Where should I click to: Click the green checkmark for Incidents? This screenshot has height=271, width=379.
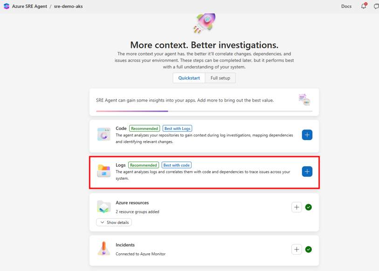[x=309, y=250]
